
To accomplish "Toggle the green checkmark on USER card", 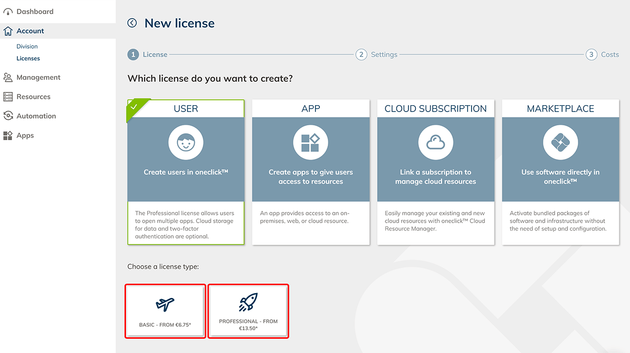I will (134, 106).
